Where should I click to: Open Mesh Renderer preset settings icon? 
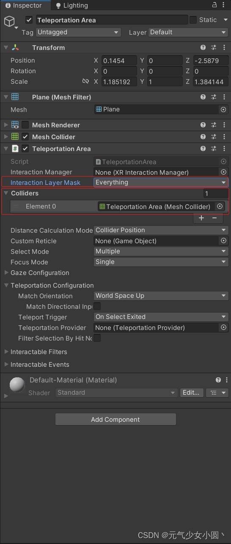[214, 125]
